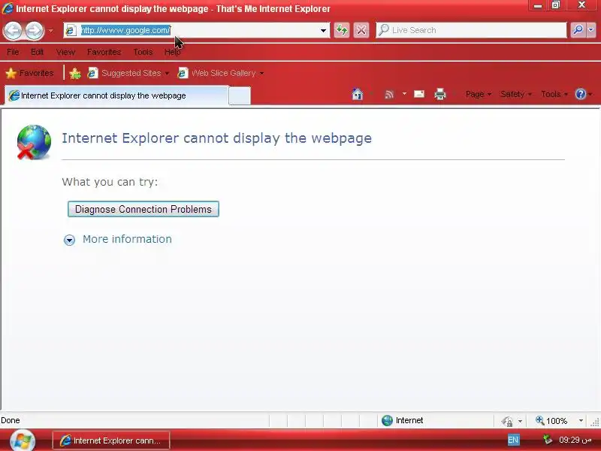Screen dimensions: 601x451
Task: Expand the address bar history dropdown
Action: [324, 30]
